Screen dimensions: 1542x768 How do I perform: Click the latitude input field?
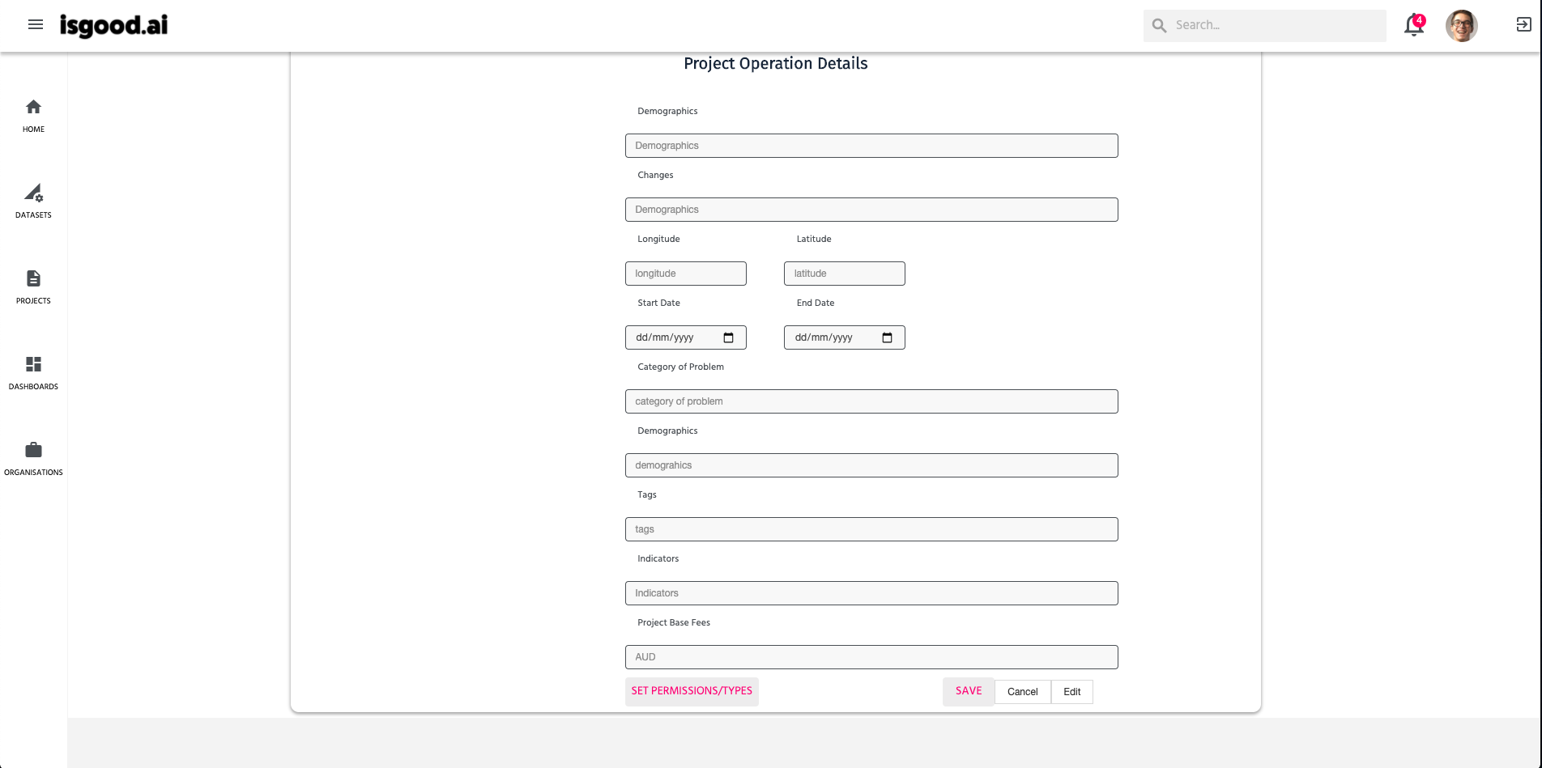pos(844,274)
